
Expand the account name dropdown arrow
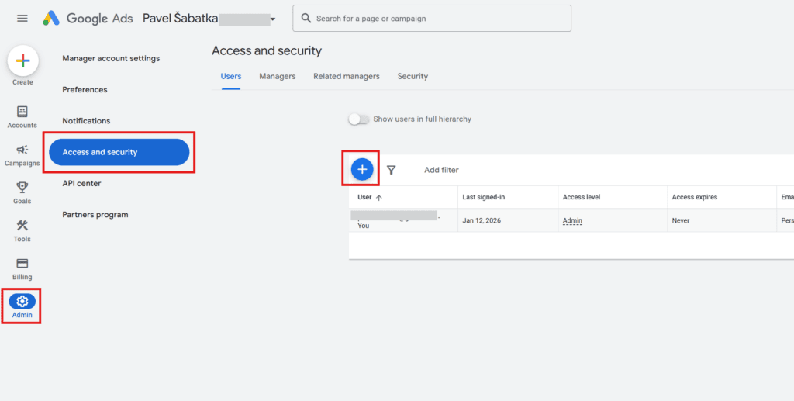click(272, 19)
